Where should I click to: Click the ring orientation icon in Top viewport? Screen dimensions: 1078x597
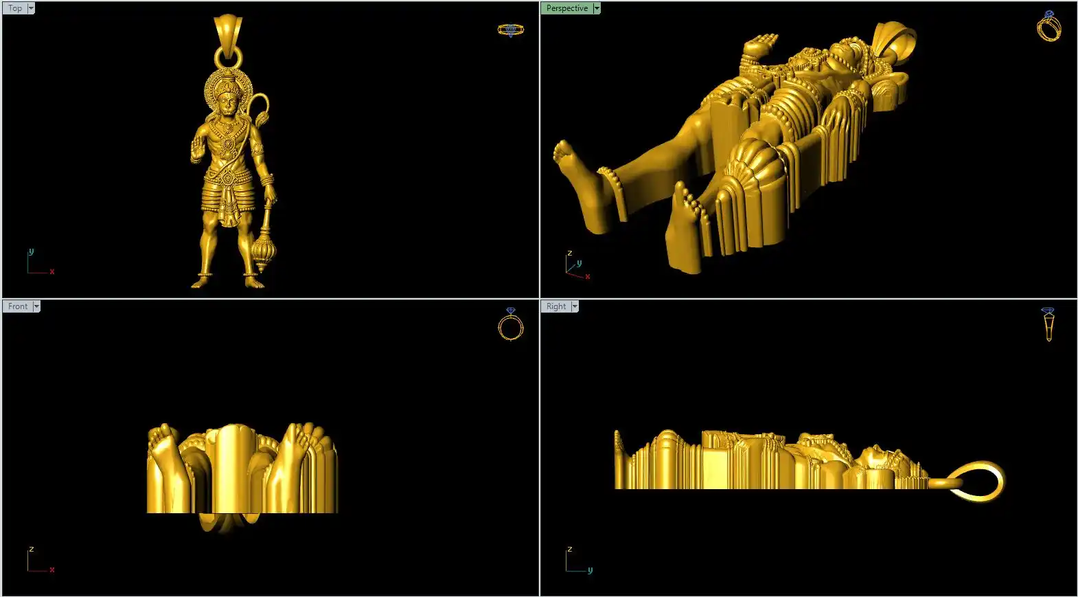(510, 30)
